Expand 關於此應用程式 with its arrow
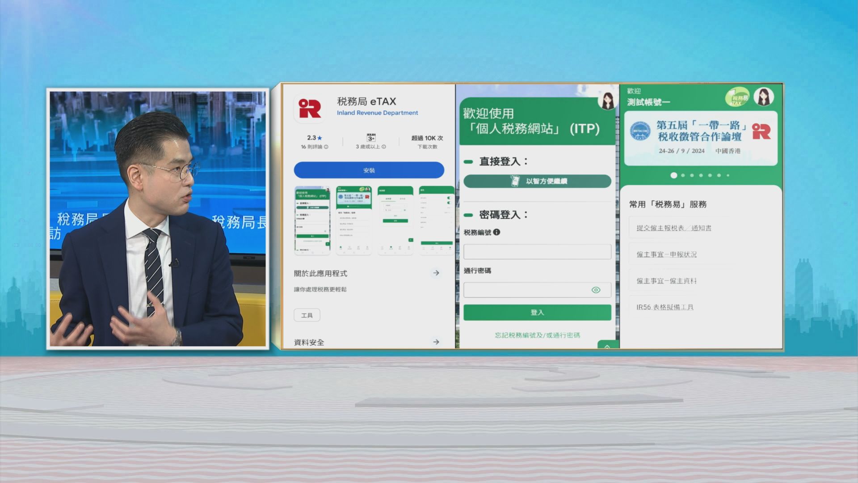The height and width of the screenshot is (483, 858). point(436,273)
